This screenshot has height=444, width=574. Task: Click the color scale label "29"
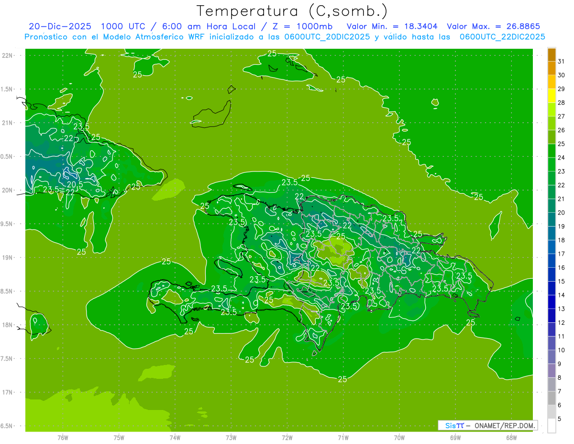562,89
